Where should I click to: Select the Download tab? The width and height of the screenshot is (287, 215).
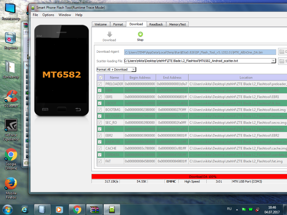click(x=136, y=24)
